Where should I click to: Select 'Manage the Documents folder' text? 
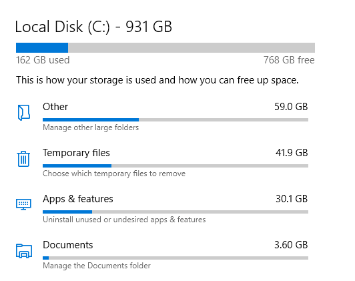(97, 266)
